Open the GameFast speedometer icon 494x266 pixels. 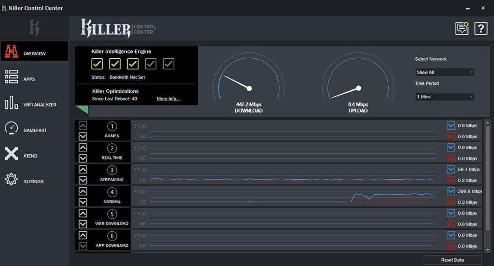tap(11, 128)
